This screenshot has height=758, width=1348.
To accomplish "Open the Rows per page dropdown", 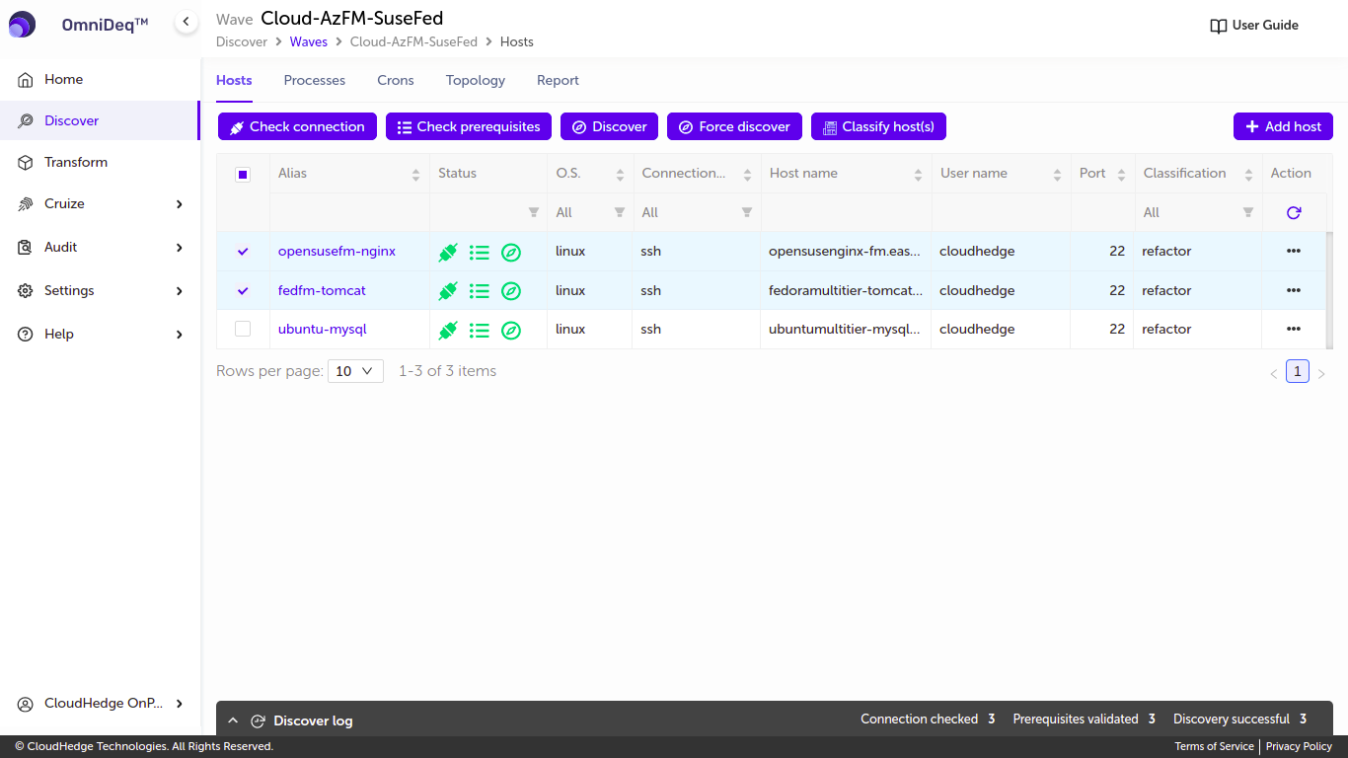I will (355, 371).
